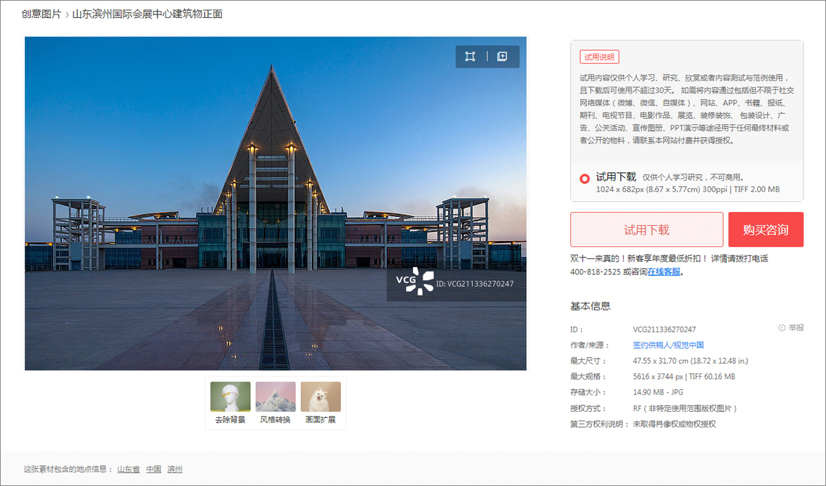Click the main convention center photo
Screen dimensions: 826x486
[275, 202]
